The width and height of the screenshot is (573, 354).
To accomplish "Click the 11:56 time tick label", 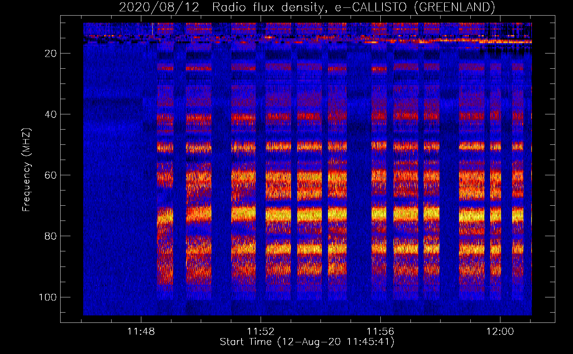I will click(380, 332).
